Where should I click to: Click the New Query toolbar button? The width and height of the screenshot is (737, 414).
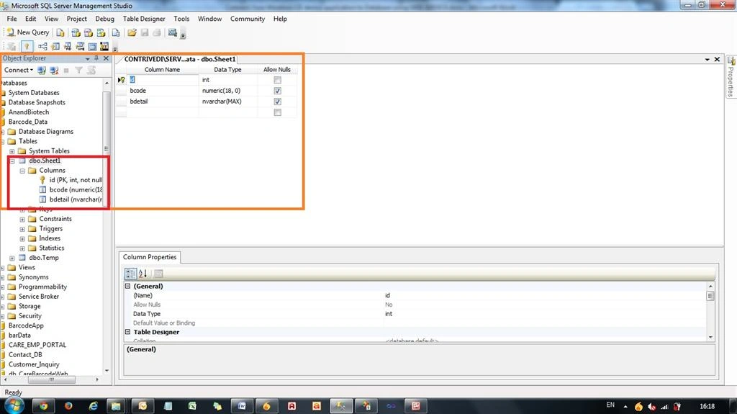28,32
